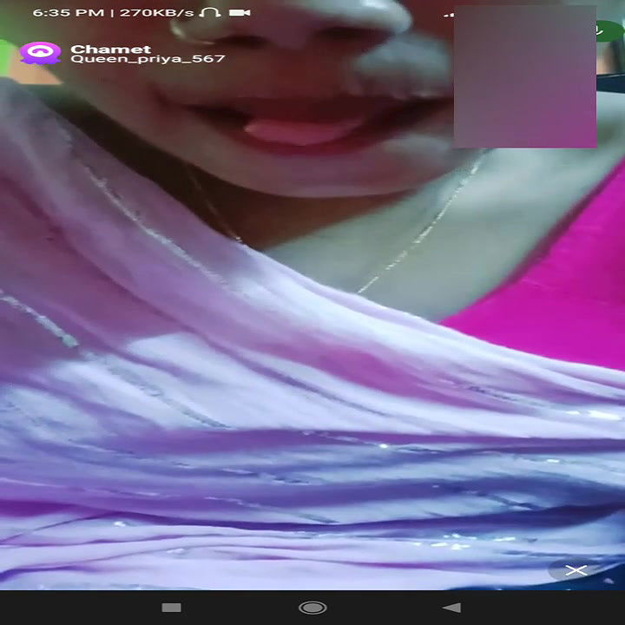Open recent apps with square button
The height and width of the screenshot is (625, 625).
click(171, 608)
